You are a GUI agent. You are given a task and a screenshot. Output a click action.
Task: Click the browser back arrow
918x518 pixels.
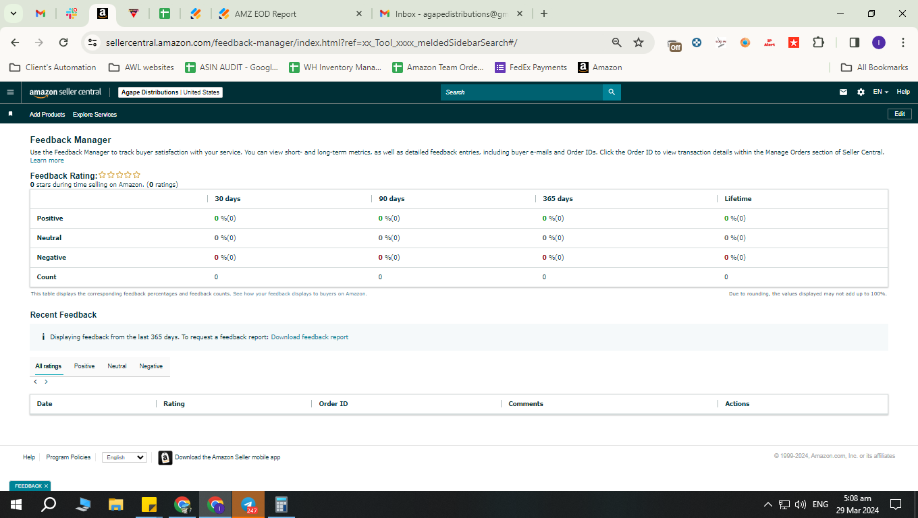pos(15,42)
